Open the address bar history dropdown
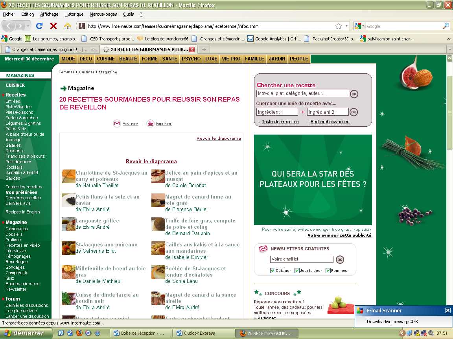 [347, 26]
